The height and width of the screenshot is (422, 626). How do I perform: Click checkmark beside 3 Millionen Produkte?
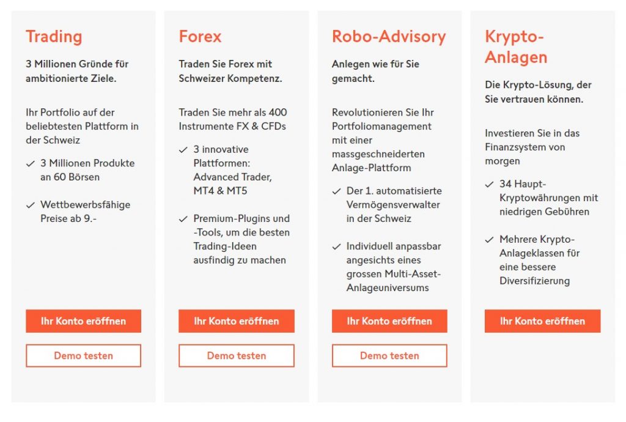[31, 164]
